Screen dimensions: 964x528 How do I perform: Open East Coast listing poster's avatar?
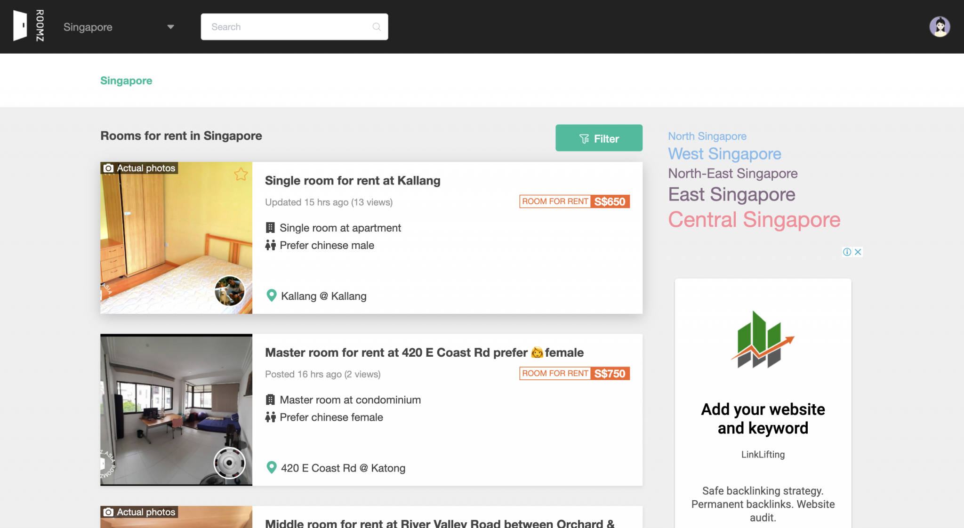[229, 463]
